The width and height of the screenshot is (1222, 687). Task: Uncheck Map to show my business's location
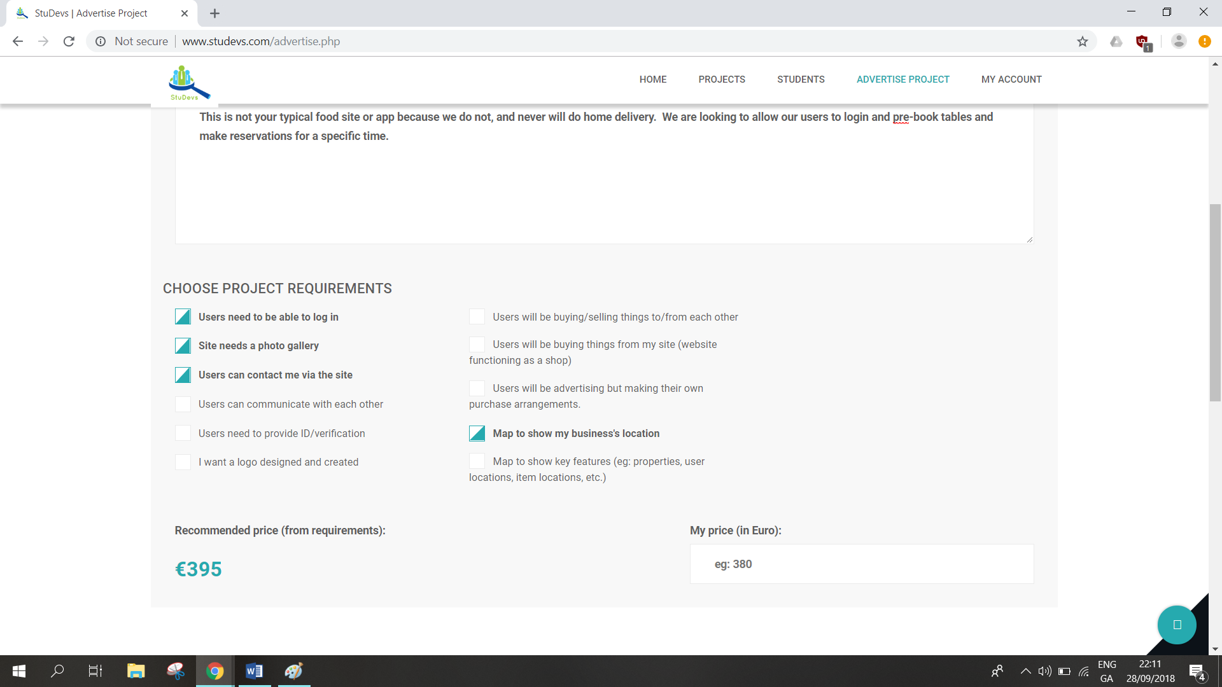(477, 433)
